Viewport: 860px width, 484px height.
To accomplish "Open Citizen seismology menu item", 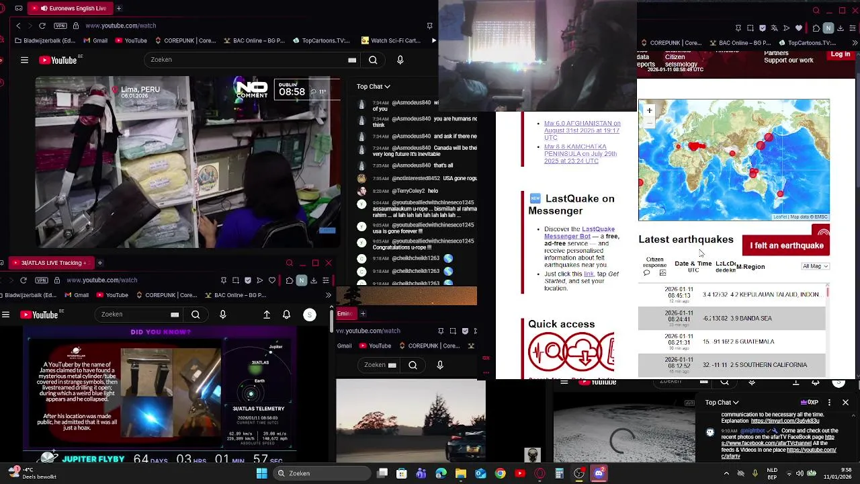I will (681, 61).
